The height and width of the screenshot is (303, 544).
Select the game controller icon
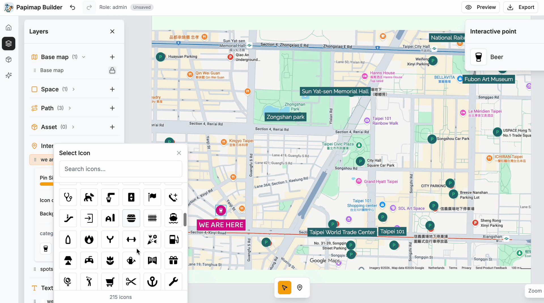click(89, 260)
